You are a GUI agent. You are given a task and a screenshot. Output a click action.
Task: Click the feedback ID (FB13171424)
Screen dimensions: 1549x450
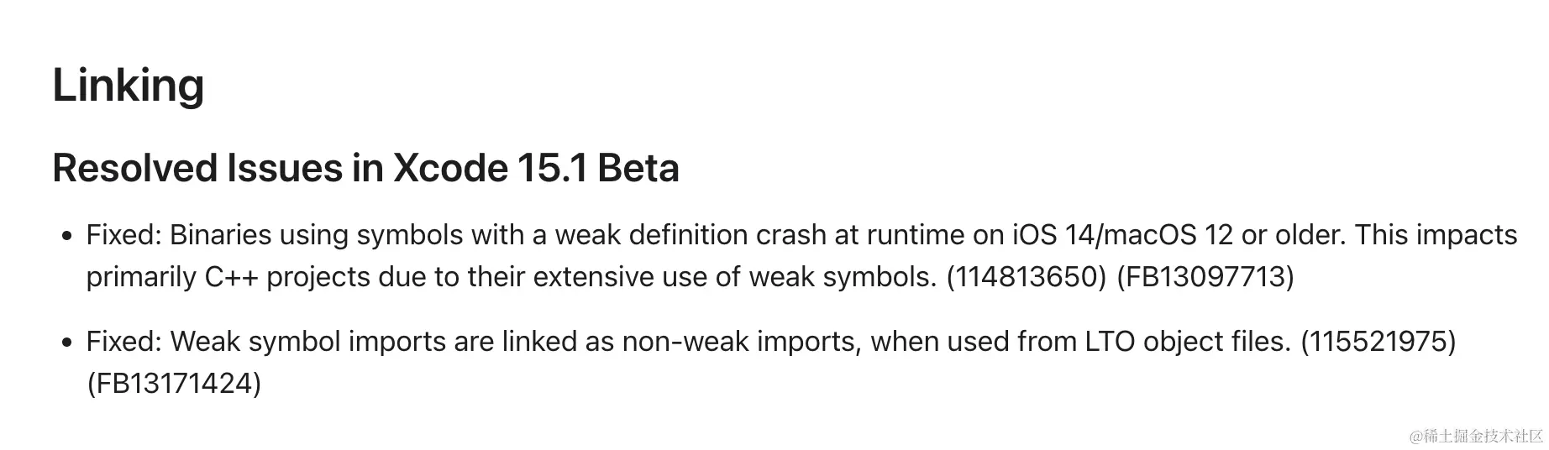click(x=174, y=384)
